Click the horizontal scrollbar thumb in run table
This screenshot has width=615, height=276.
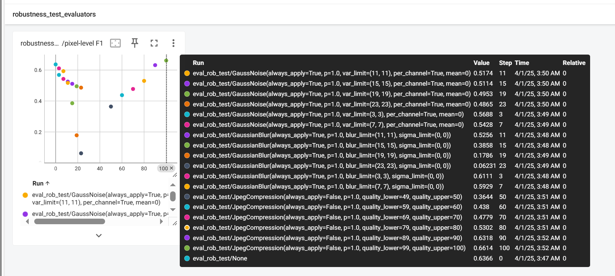pyautogui.click(x=69, y=222)
